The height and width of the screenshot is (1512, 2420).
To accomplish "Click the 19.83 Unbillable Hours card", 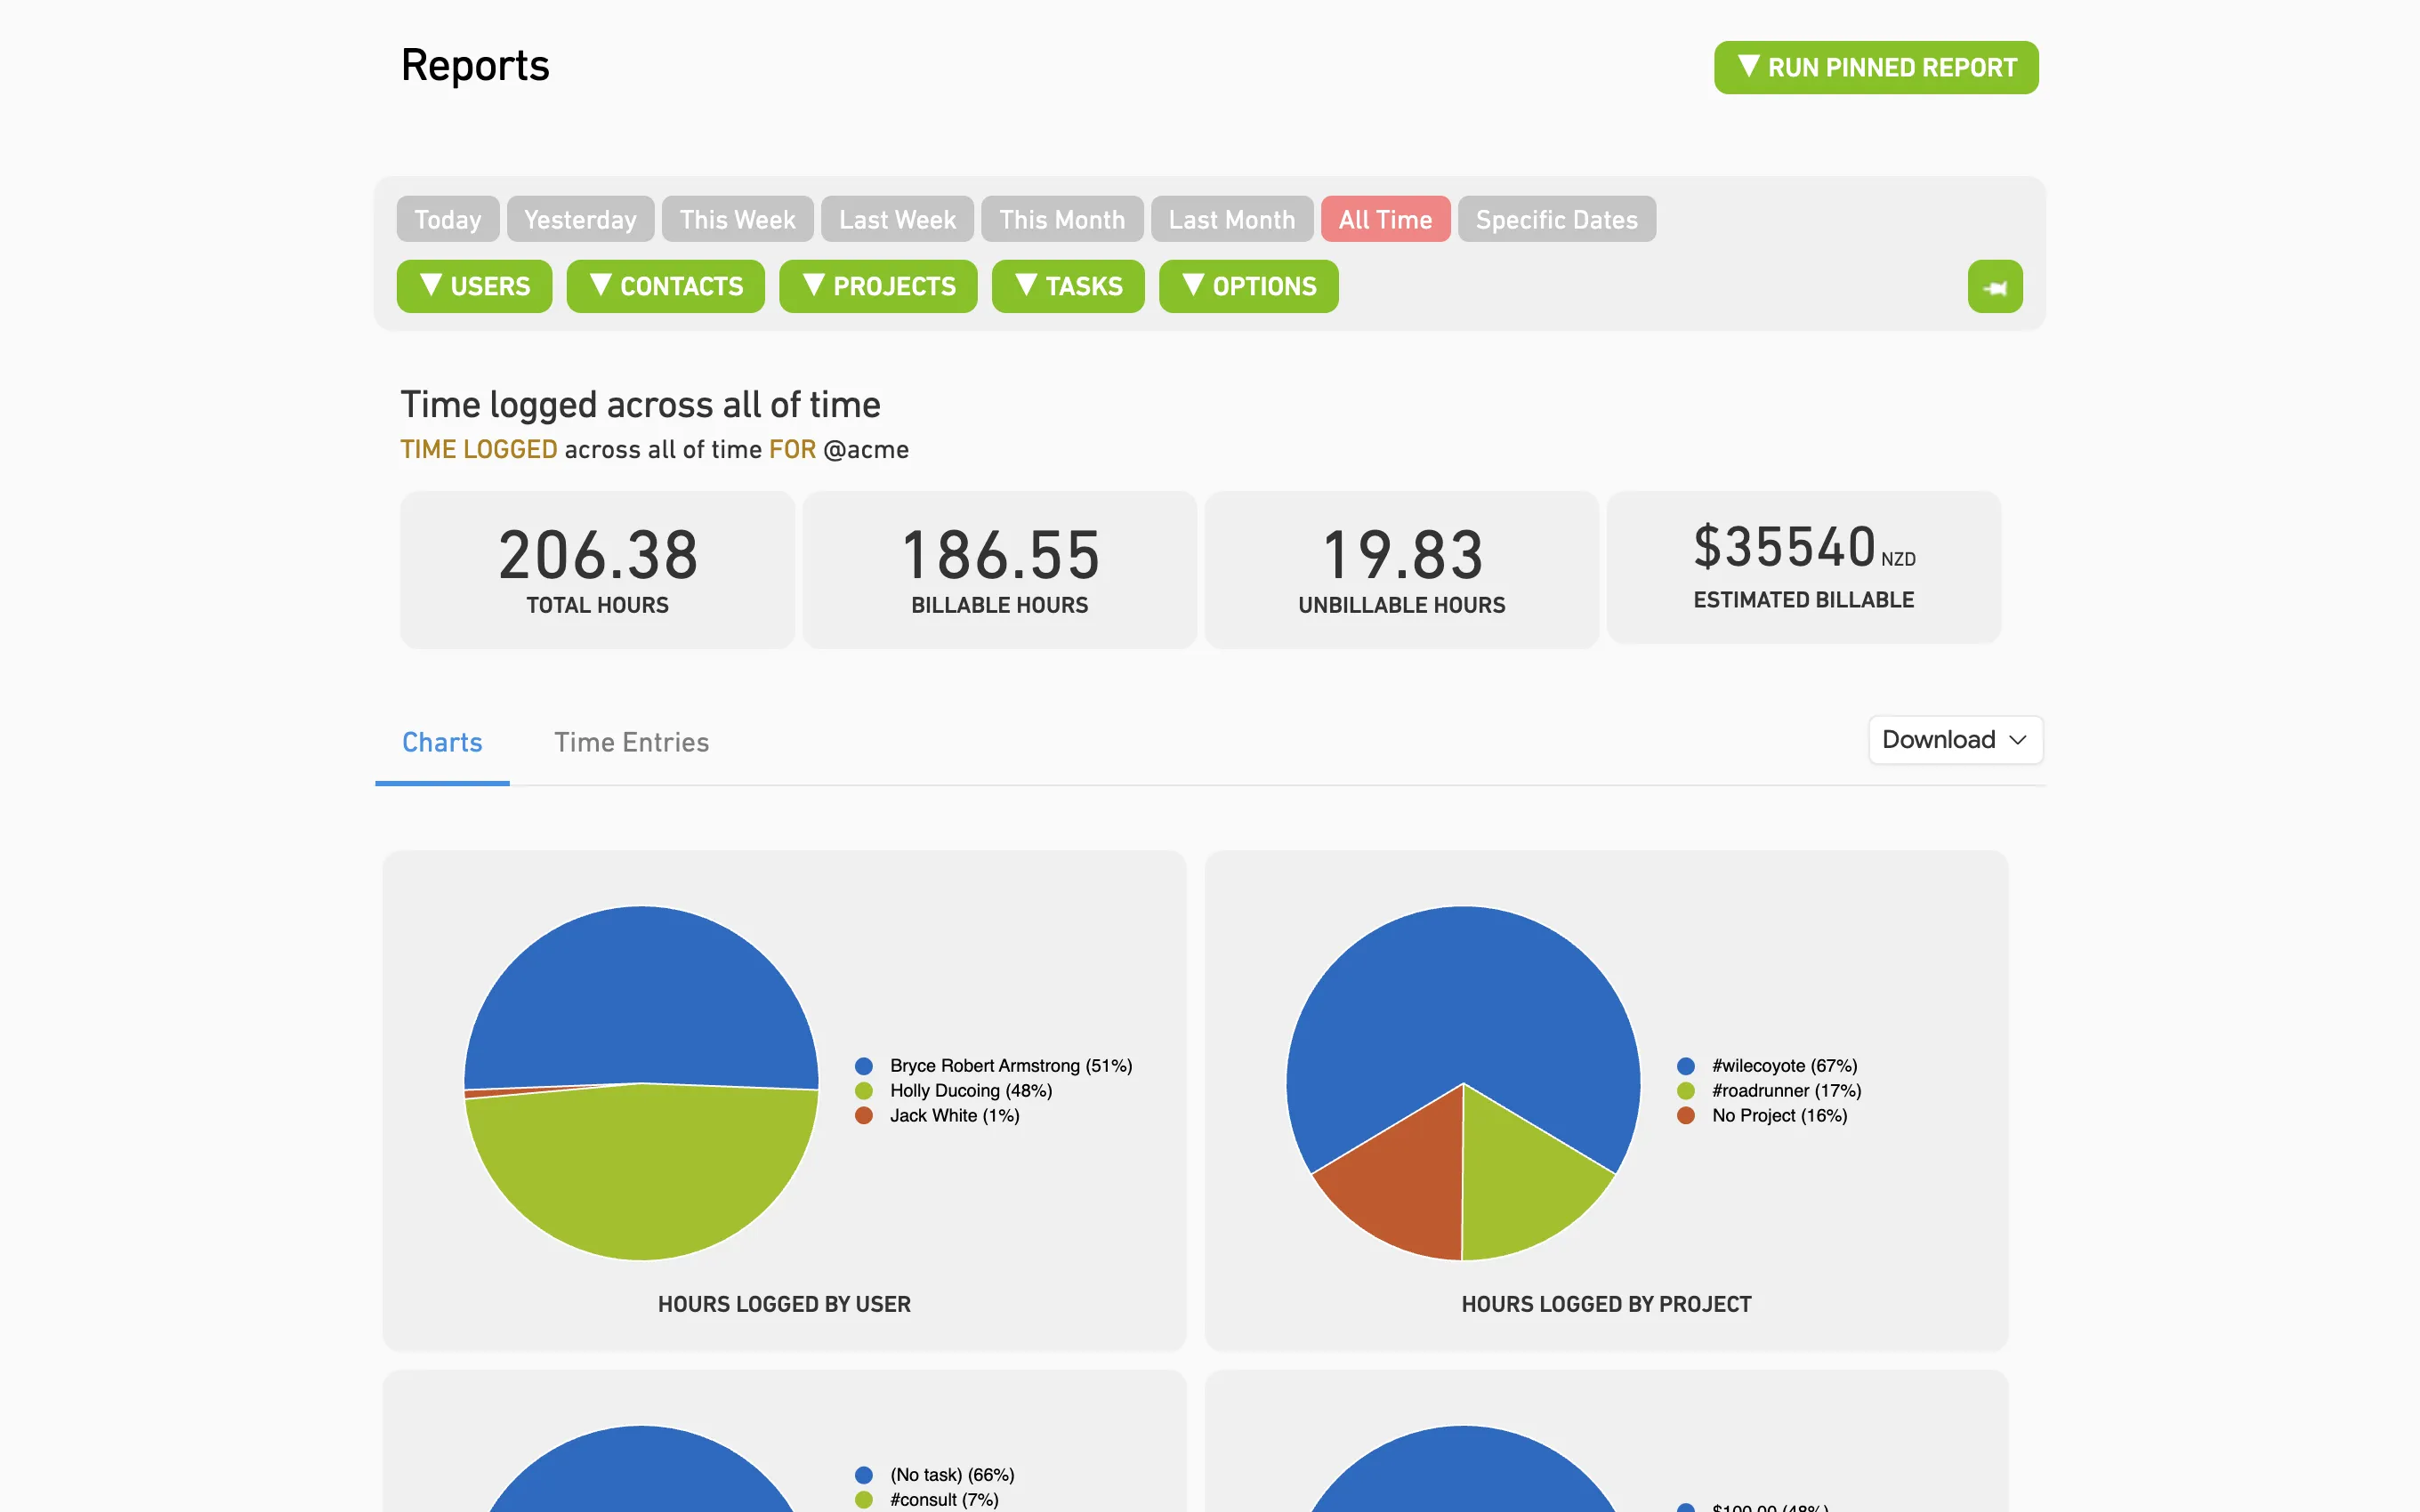I will (x=1401, y=570).
